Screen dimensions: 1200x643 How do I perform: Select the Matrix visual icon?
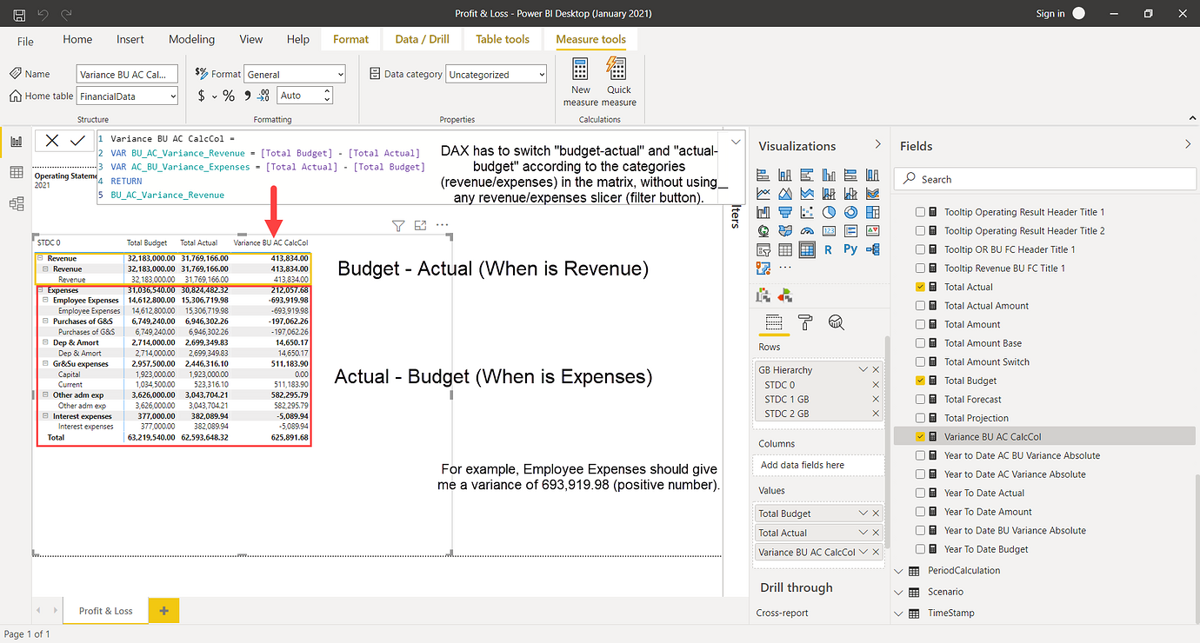tap(806, 249)
